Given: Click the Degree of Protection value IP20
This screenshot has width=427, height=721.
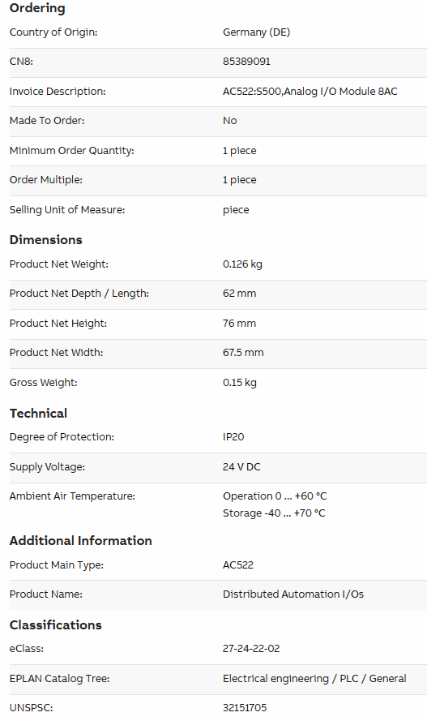Looking at the screenshot, I should click(x=233, y=437).
